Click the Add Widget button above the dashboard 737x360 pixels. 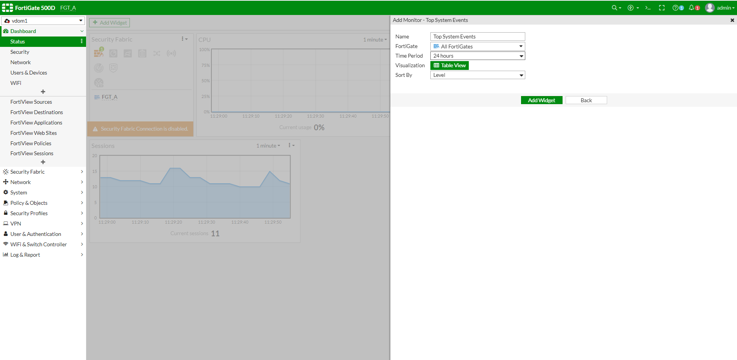click(110, 23)
